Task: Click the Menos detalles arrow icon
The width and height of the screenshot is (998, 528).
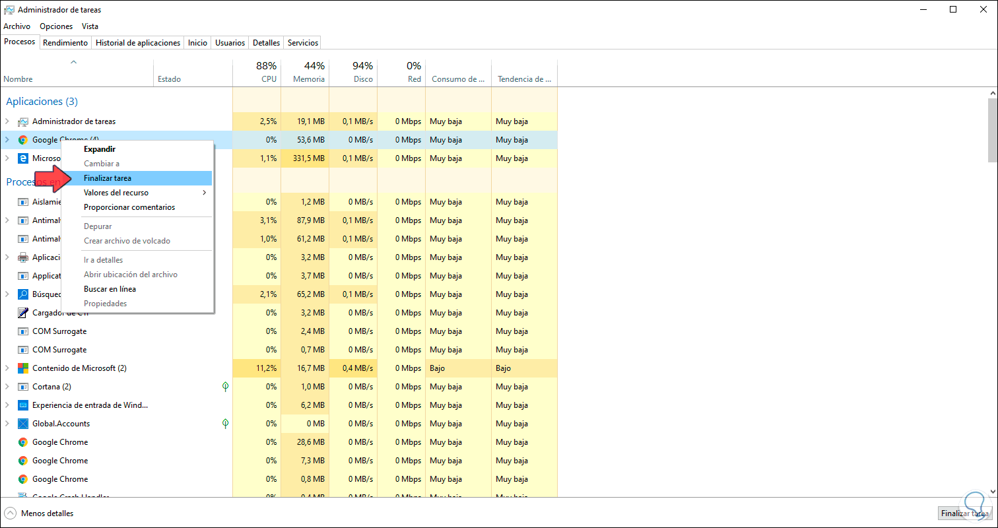Action: pos(11,513)
